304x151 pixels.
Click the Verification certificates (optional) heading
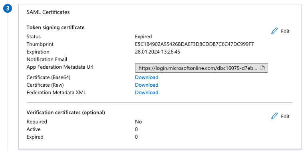[66, 112]
